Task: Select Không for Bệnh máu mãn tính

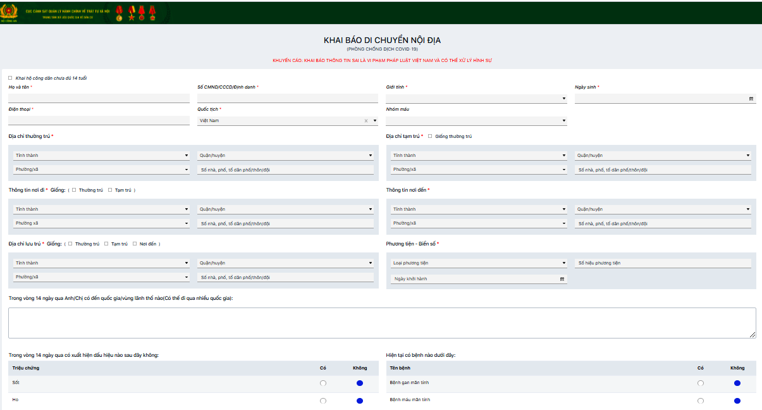Action: click(x=737, y=401)
